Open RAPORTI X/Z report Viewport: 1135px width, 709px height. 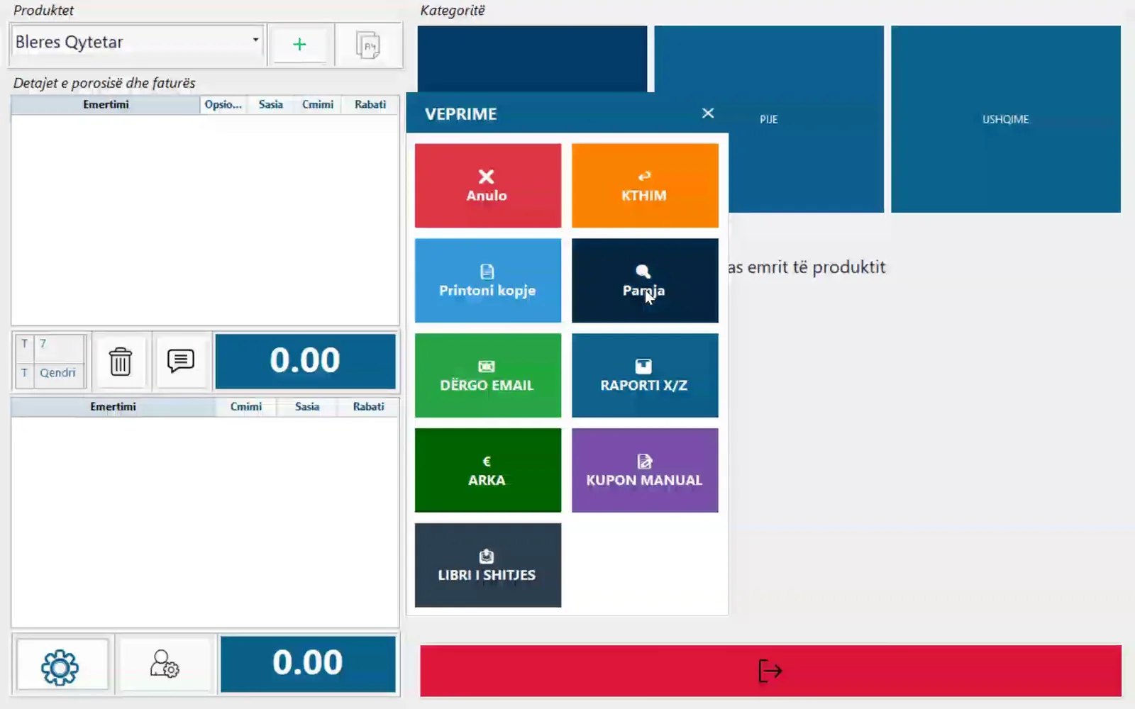click(x=645, y=376)
